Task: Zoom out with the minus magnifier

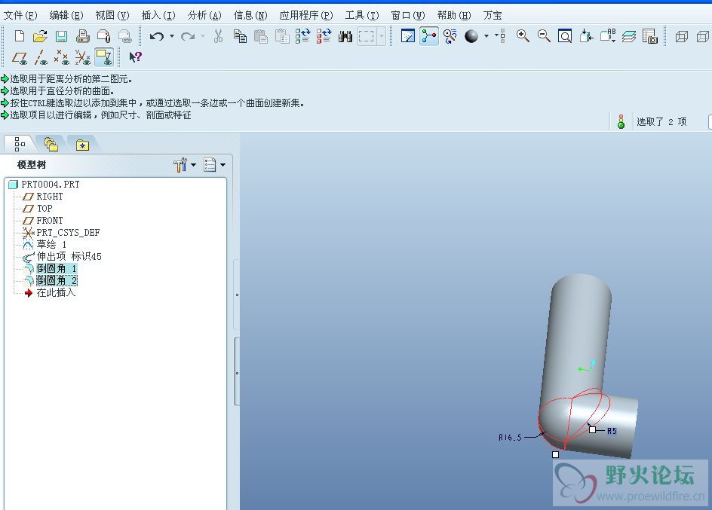Action: tap(544, 36)
